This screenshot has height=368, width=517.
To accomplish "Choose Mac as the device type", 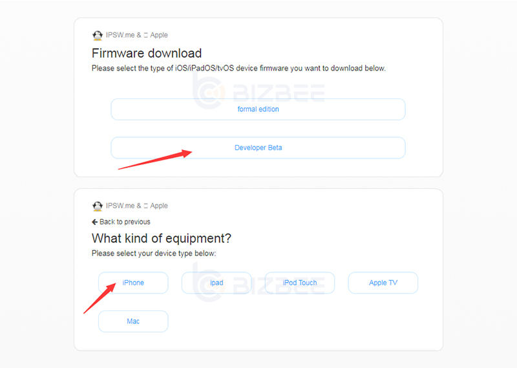I will click(133, 321).
